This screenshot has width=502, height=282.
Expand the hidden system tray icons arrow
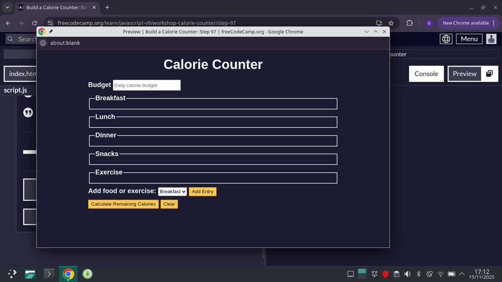(461, 274)
